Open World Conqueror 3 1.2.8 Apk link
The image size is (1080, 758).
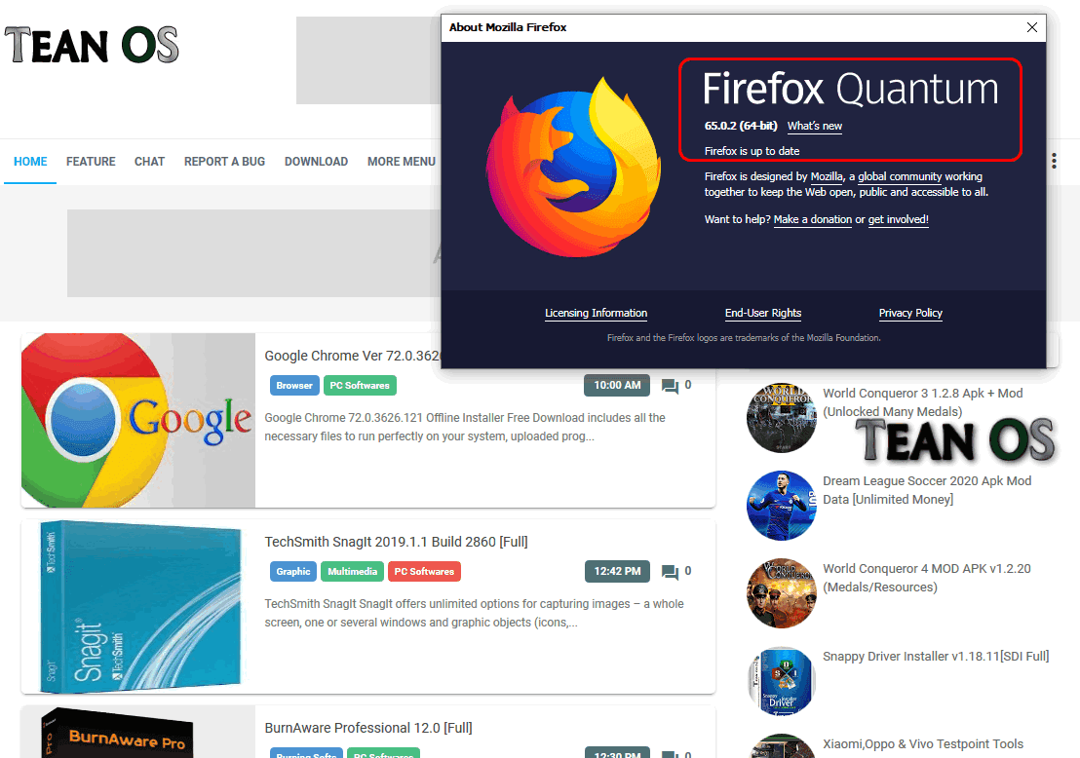tap(923, 402)
